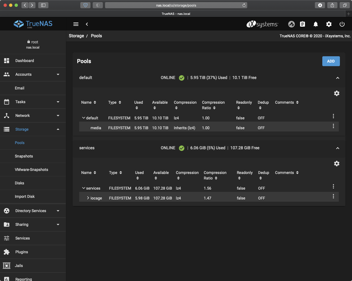The width and height of the screenshot is (352, 281).
Task: Click the Jails sidebar icon
Action: click(x=7, y=266)
